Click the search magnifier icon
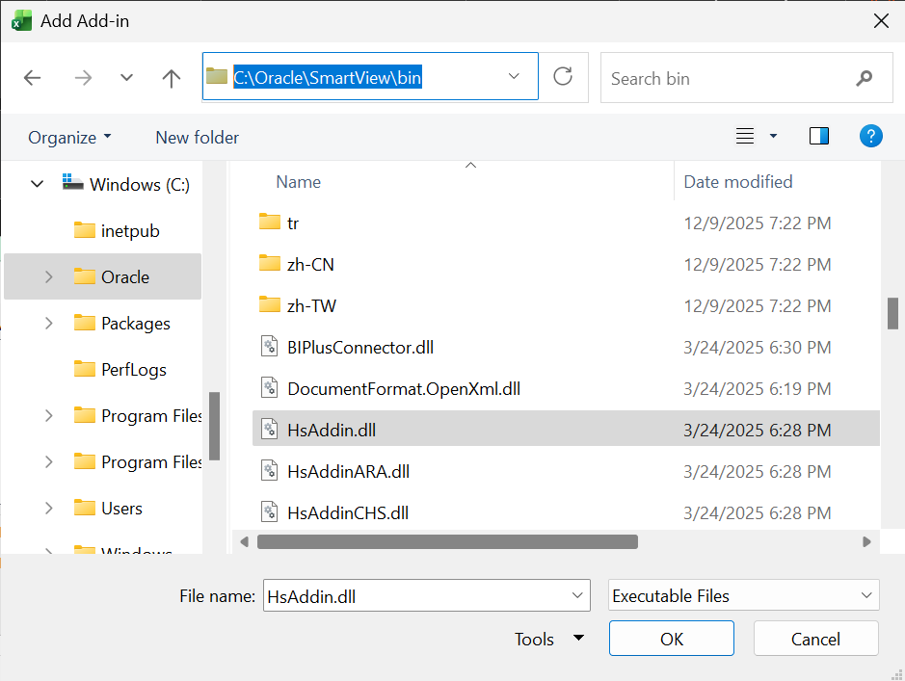 click(x=864, y=78)
